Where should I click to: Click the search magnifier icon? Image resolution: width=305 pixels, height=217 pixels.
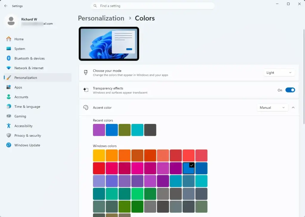(95, 6)
